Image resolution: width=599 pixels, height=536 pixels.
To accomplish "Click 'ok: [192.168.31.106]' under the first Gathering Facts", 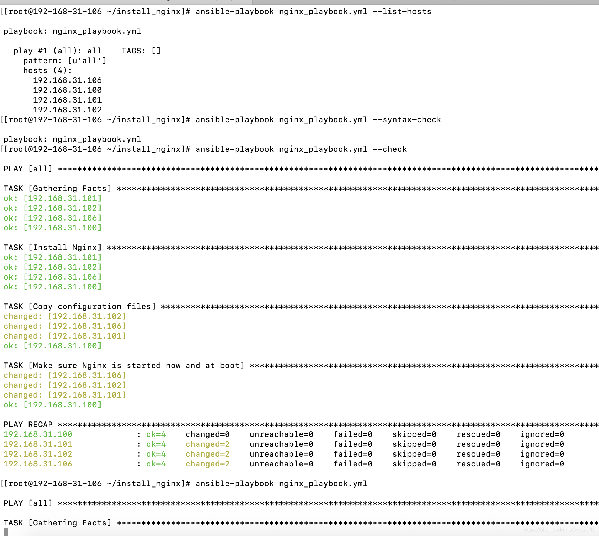I will pos(52,218).
